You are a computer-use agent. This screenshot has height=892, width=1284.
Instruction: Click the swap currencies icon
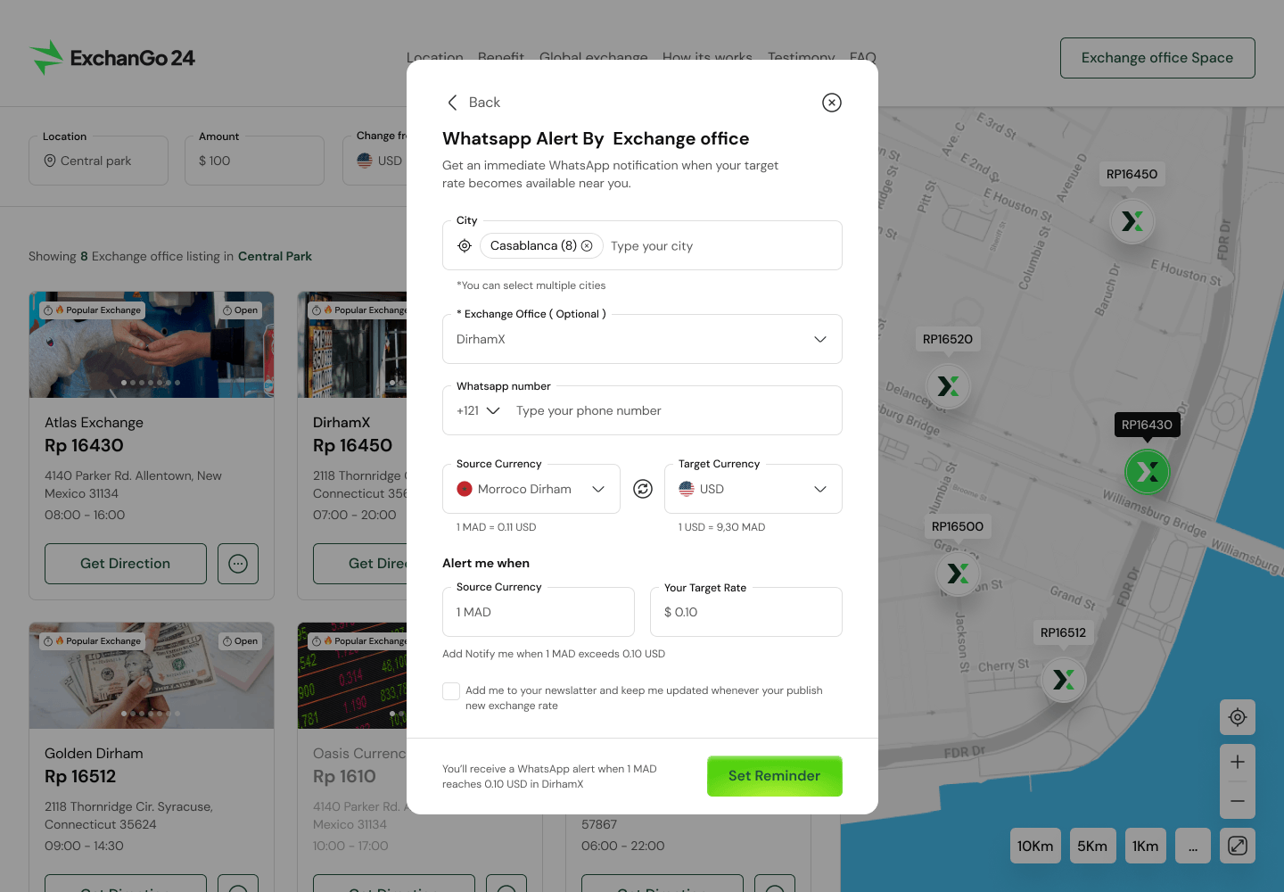[643, 488]
